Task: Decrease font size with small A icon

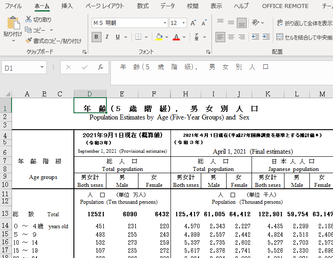Action: (204, 23)
